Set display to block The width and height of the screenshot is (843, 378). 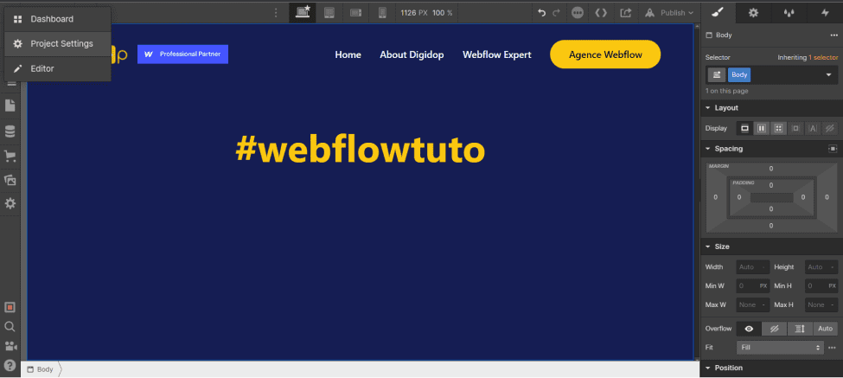click(744, 128)
